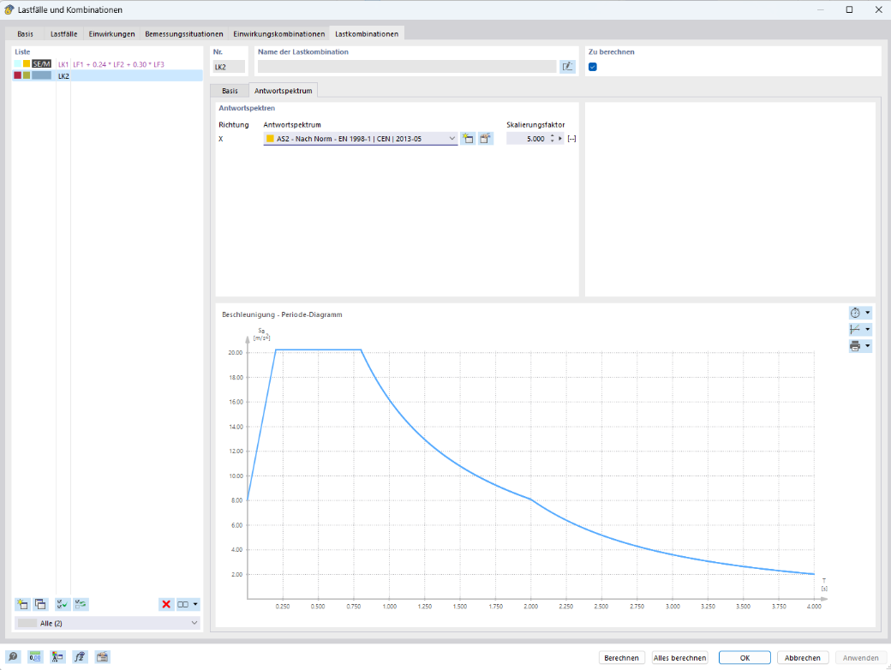Click the new load combination icon
This screenshot has width=891, height=670.
pyautogui.click(x=23, y=604)
